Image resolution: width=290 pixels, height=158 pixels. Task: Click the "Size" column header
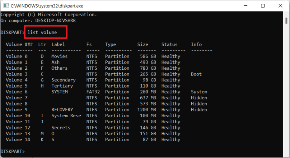142,45
